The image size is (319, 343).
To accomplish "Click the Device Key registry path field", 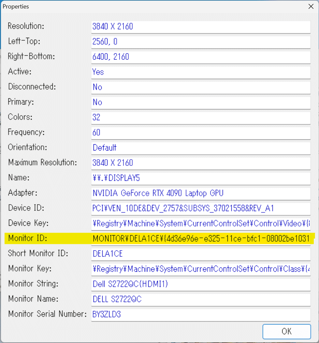I will point(201,224).
